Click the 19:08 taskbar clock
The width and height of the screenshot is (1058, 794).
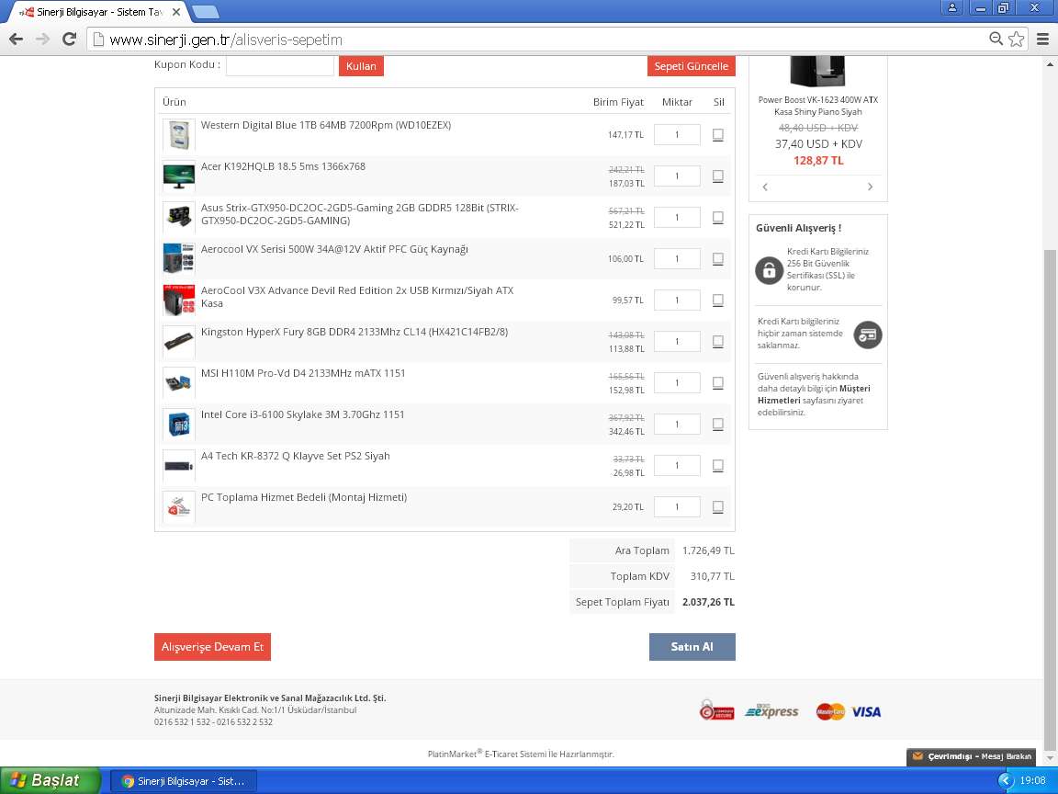tap(1032, 780)
